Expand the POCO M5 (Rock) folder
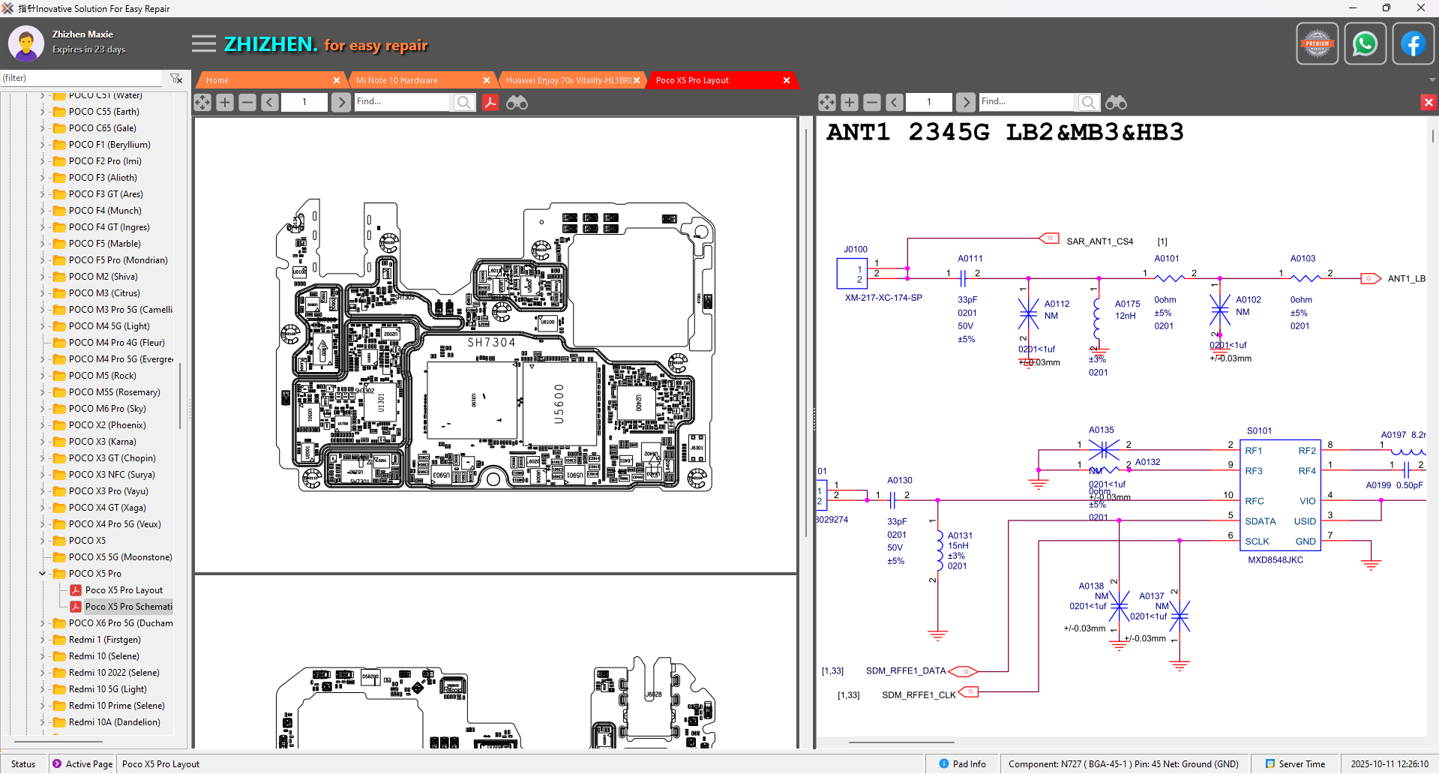This screenshot has height=774, width=1439. 43,376
